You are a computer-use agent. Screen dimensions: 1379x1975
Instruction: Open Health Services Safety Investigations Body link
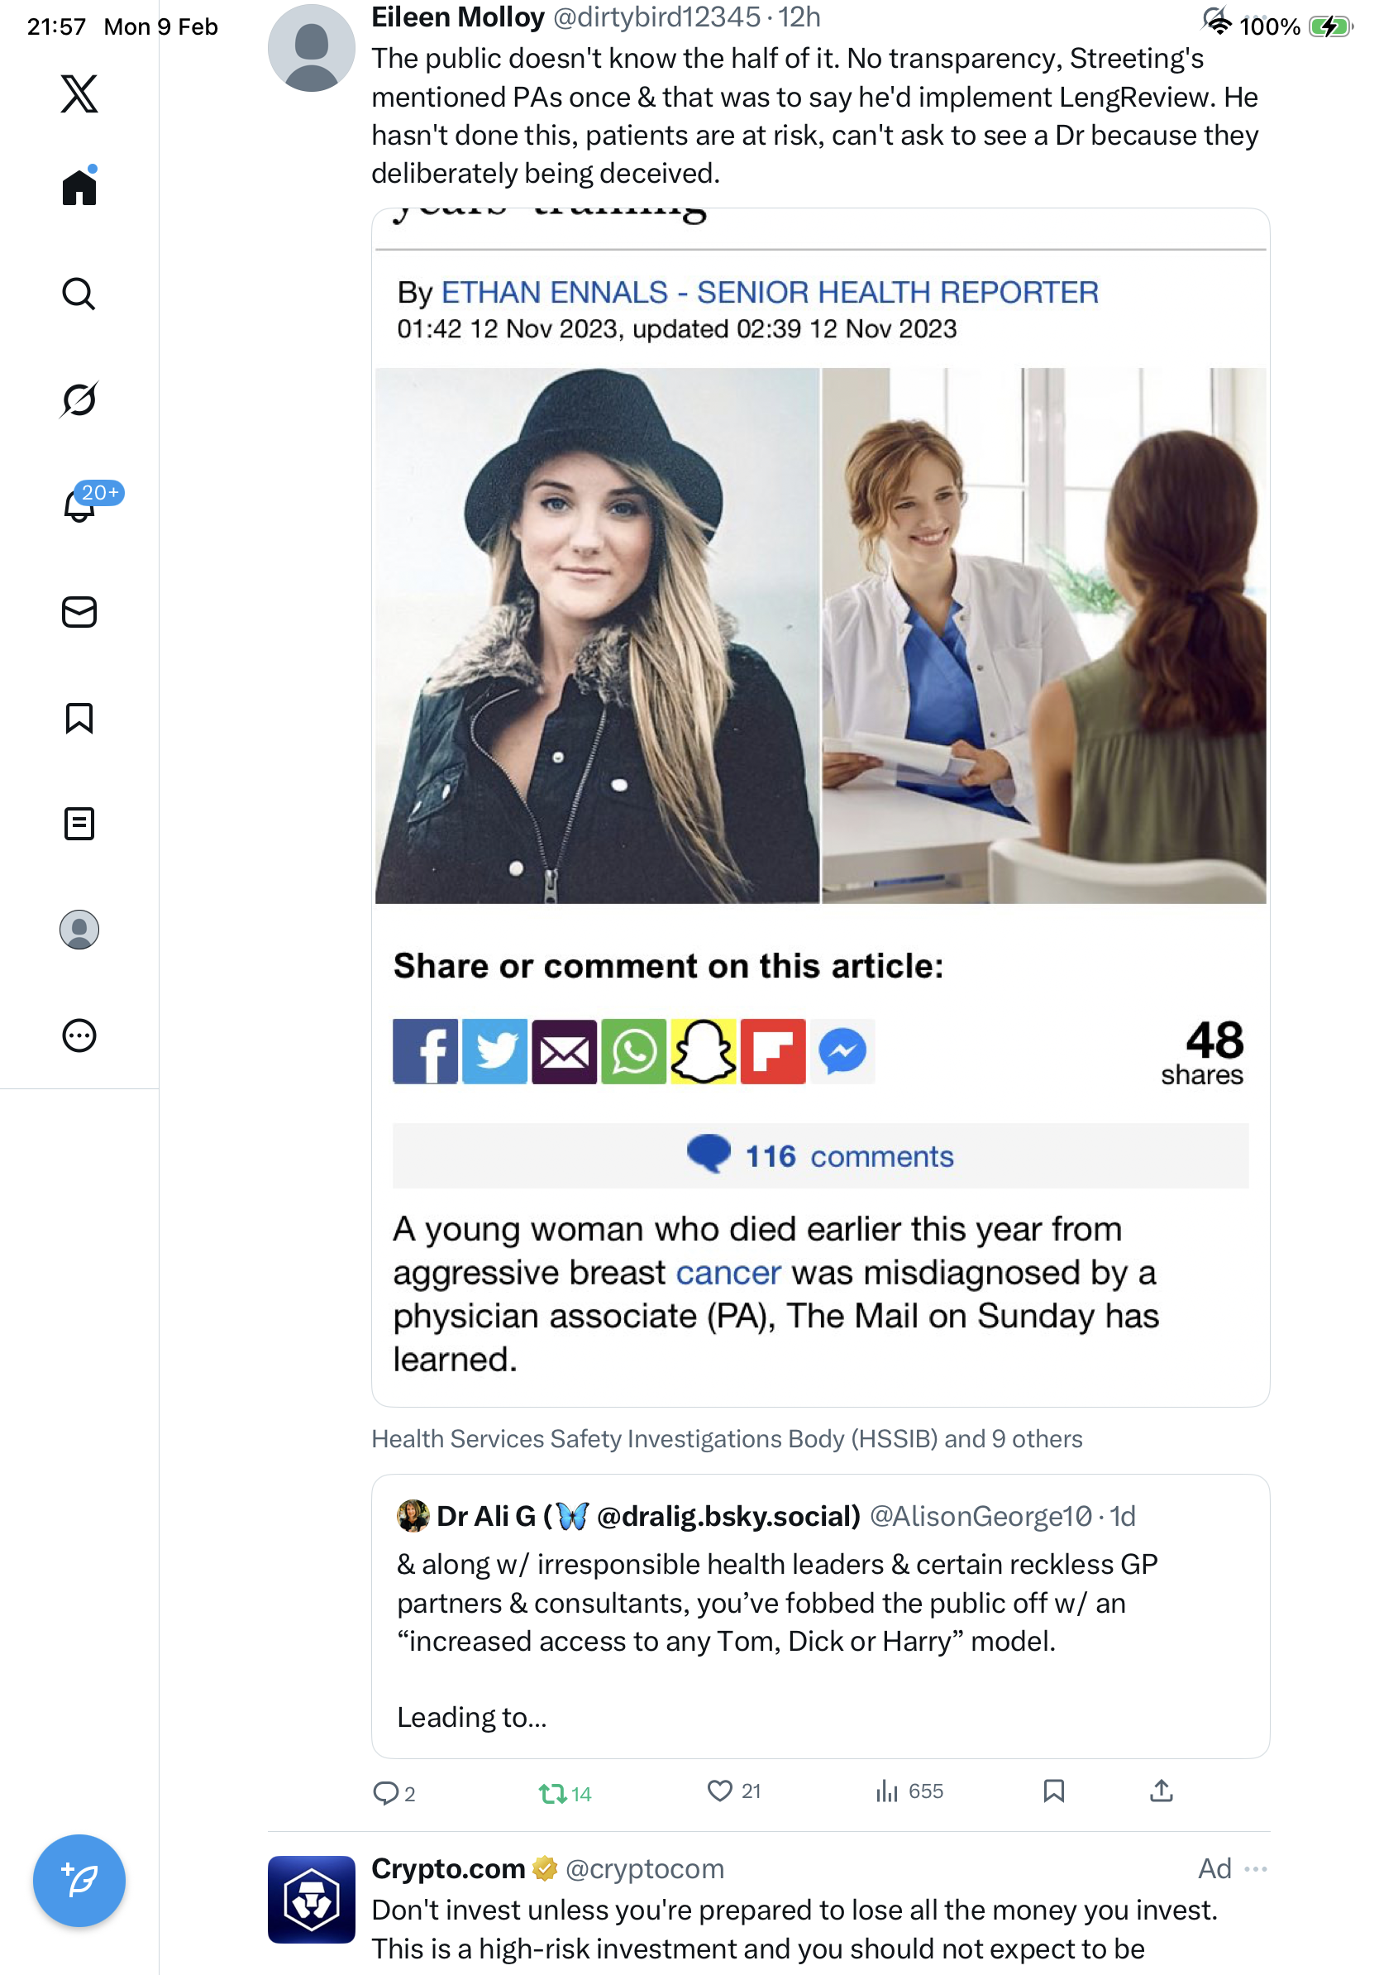[653, 1438]
